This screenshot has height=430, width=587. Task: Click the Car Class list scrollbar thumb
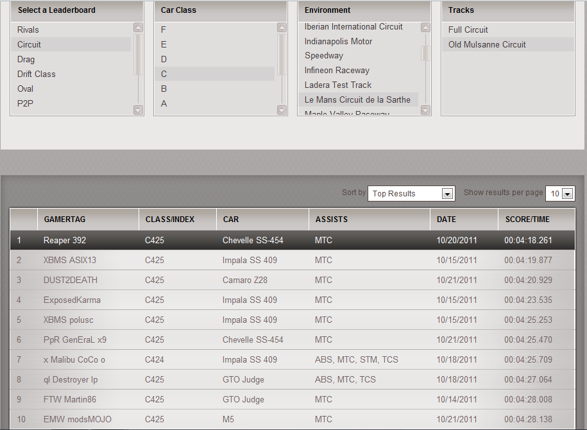tap(282, 55)
